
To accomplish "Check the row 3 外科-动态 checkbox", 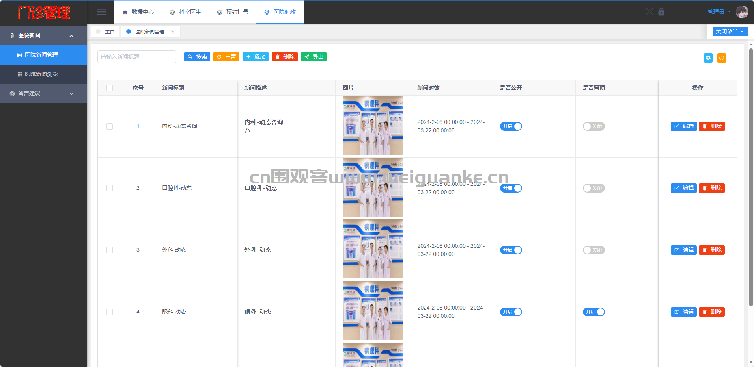I will coord(110,250).
